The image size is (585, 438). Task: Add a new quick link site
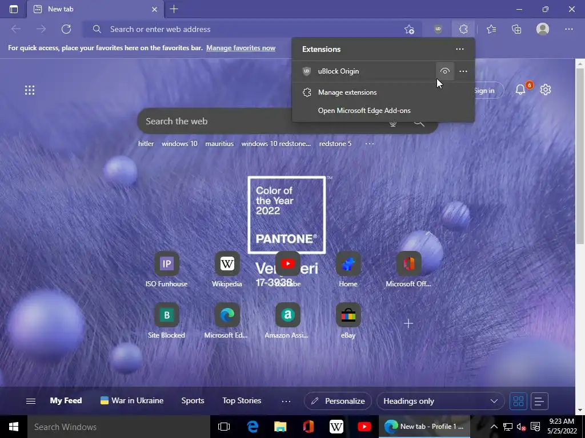point(408,323)
